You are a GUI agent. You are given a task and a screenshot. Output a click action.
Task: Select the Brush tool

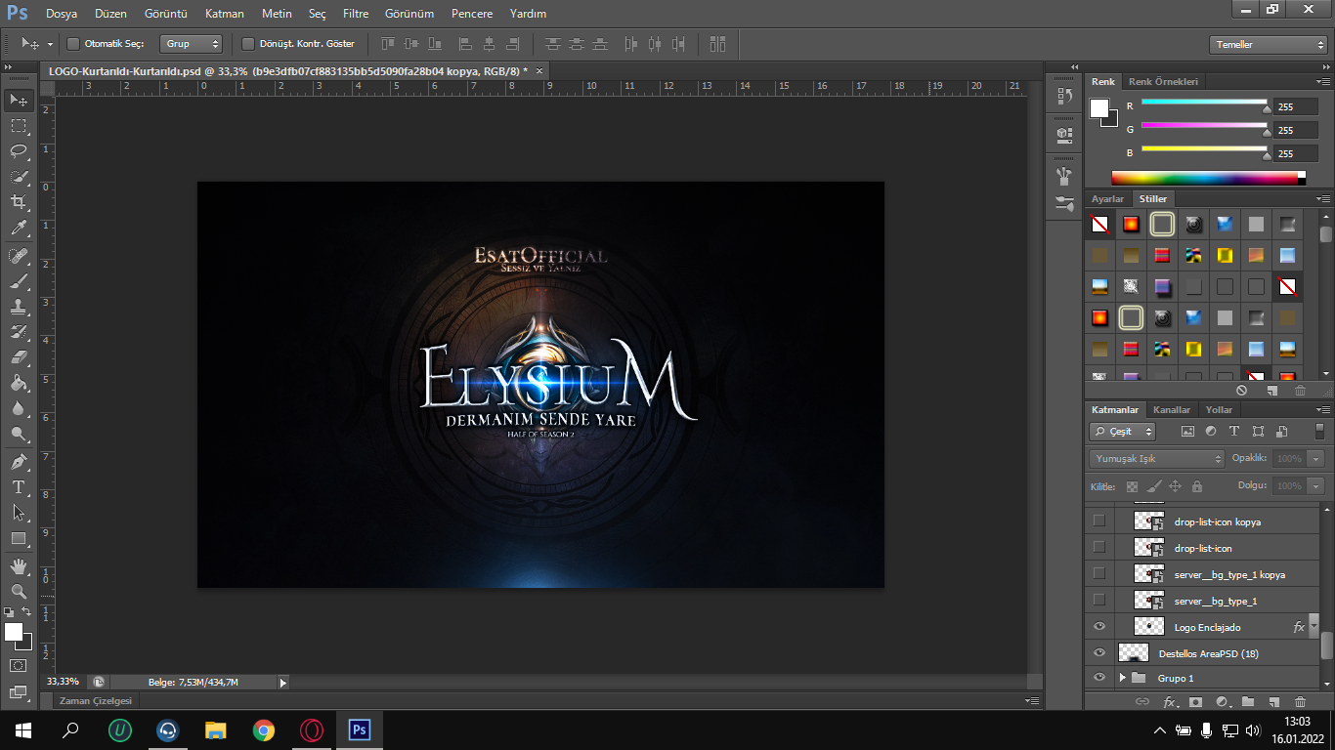(x=19, y=281)
